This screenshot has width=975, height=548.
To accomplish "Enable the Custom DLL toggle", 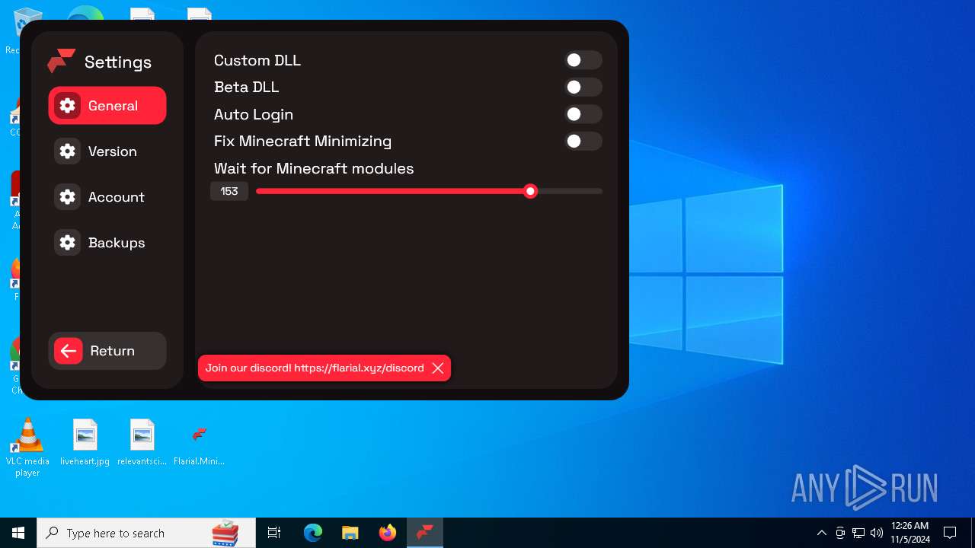I will (x=583, y=60).
